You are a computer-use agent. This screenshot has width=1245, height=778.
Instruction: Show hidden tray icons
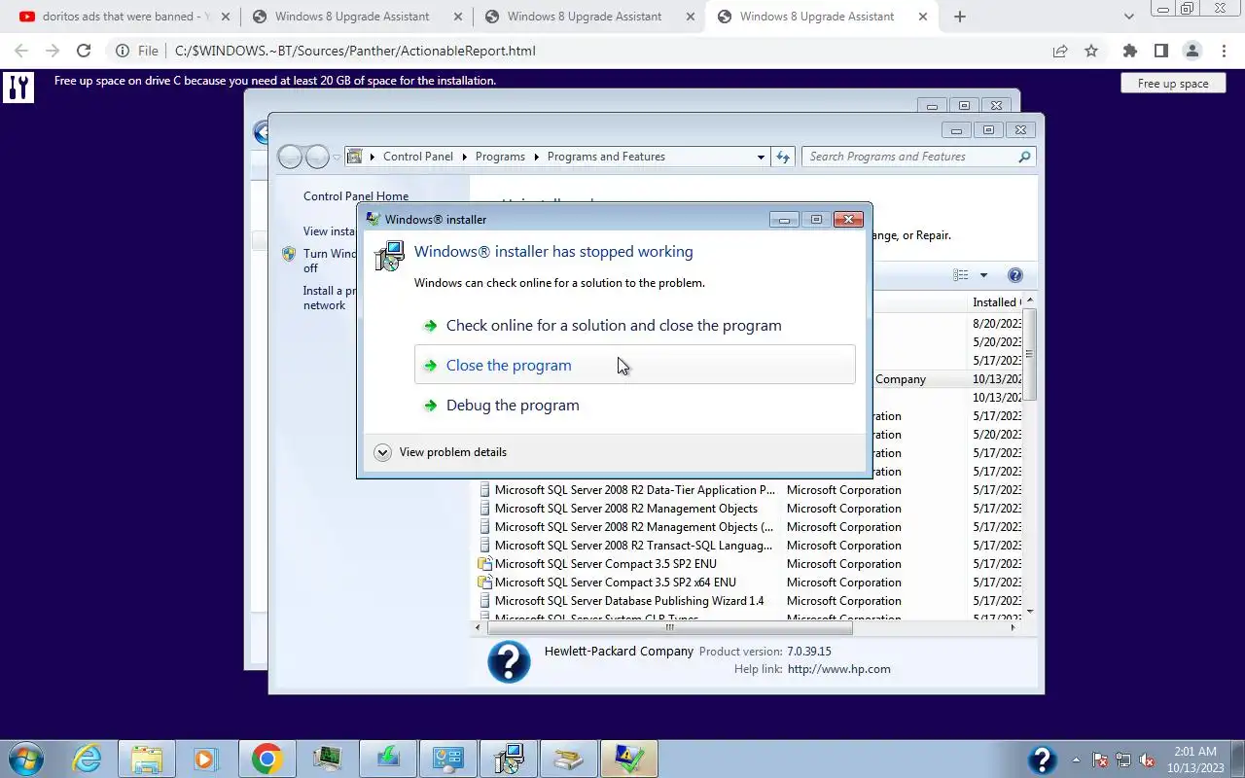click(1076, 760)
